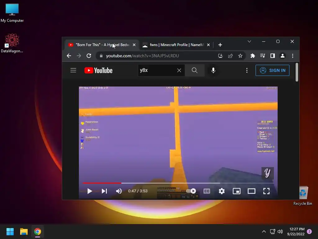Run search with magnifier button
This screenshot has width=318, height=239.
pos(194,70)
